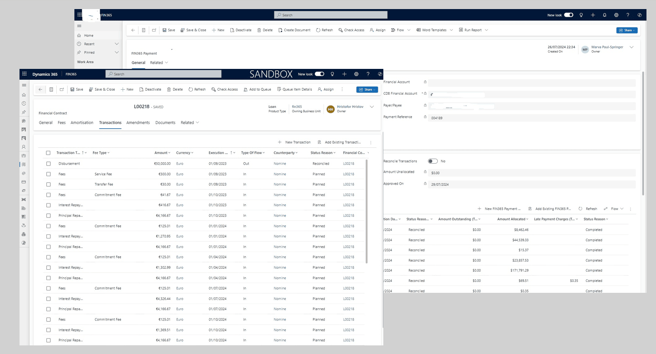656x354 pixels.
Task: Click the notification bell in the FIN365 Payment window
Action: click(604, 15)
